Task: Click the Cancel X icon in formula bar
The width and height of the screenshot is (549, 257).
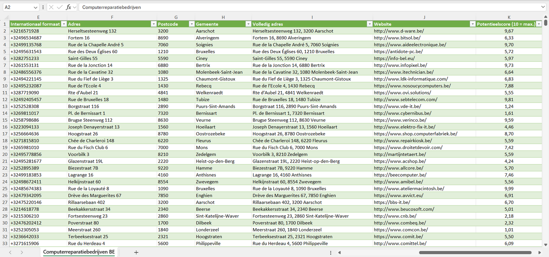Action: [51, 7]
